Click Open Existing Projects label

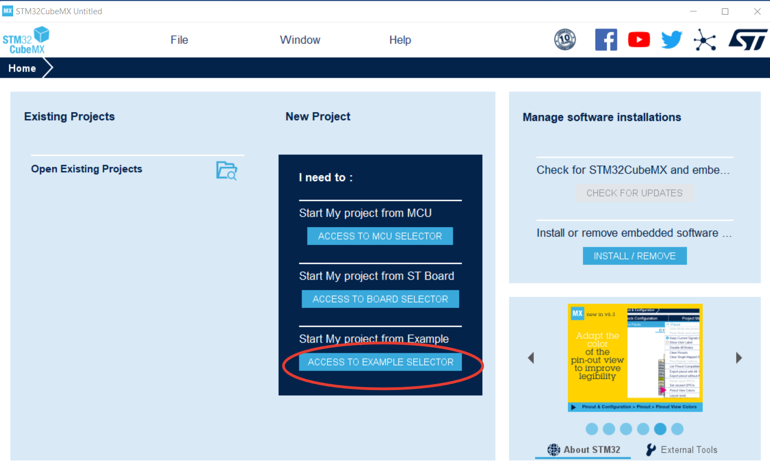86,169
